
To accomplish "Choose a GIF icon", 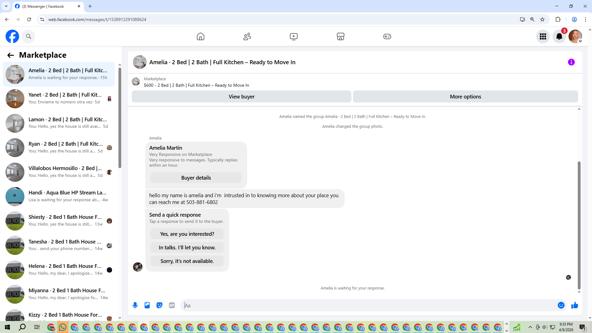I will click(172, 305).
